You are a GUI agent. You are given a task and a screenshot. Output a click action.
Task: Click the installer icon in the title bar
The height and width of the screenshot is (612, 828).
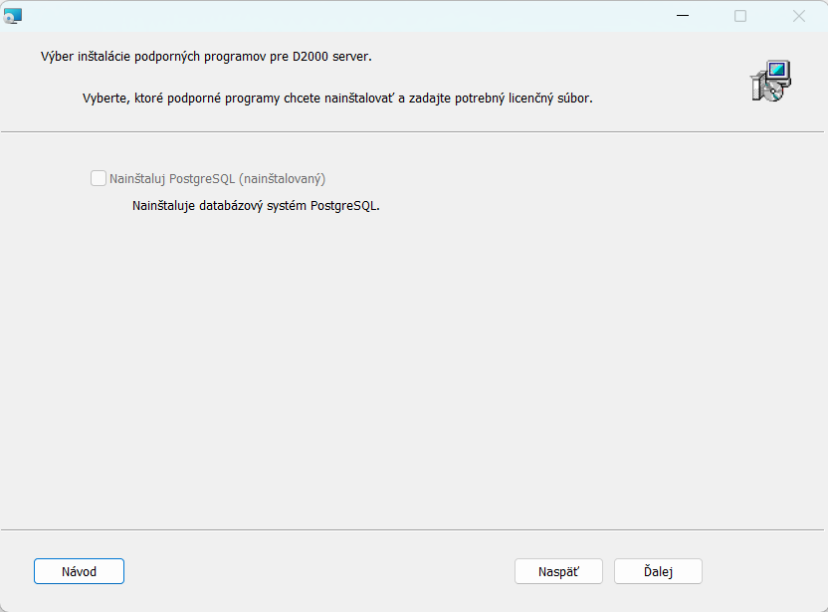[x=13, y=16]
